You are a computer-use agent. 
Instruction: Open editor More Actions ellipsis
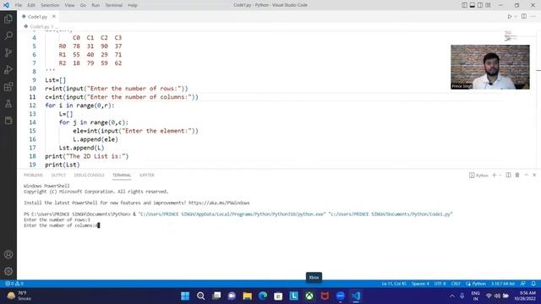[x=533, y=17]
